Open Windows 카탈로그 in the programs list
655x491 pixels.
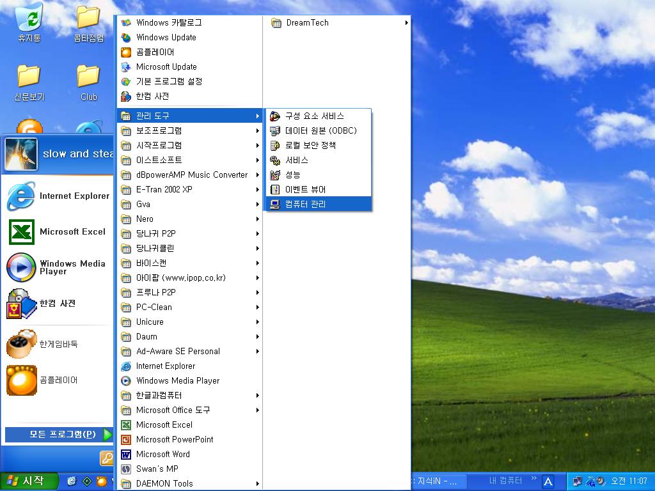click(x=190, y=22)
